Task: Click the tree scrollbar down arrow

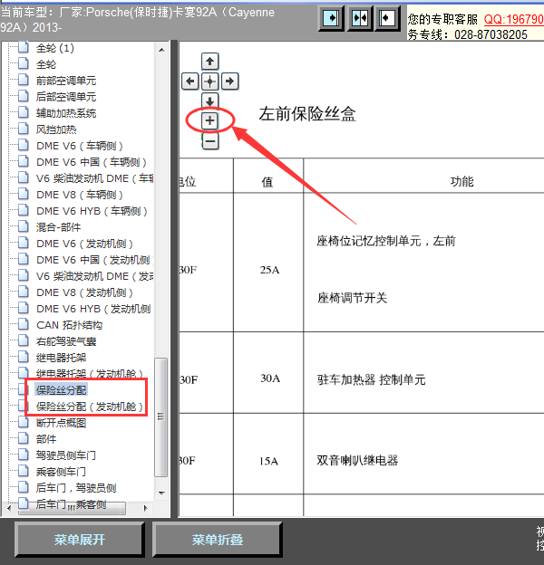Action: 161,493
